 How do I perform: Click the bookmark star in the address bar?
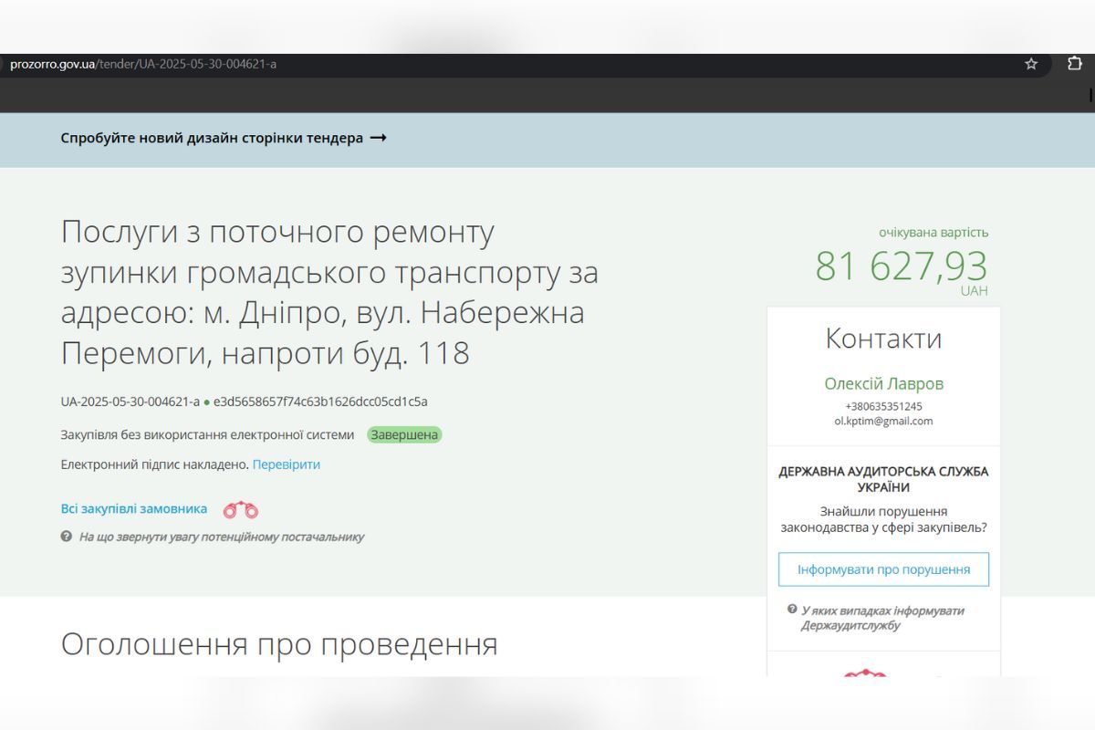1031,65
